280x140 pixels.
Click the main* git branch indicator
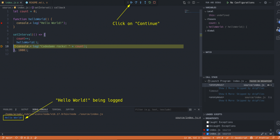click(7, 138)
